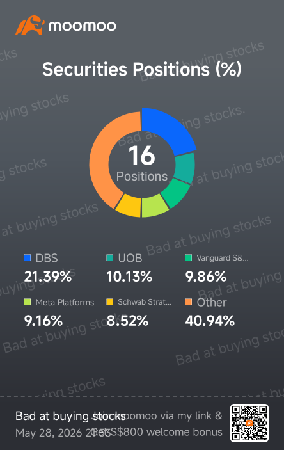Click the orange Other legend swatch
The image size is (284, 450).
(x=189, y=302)
